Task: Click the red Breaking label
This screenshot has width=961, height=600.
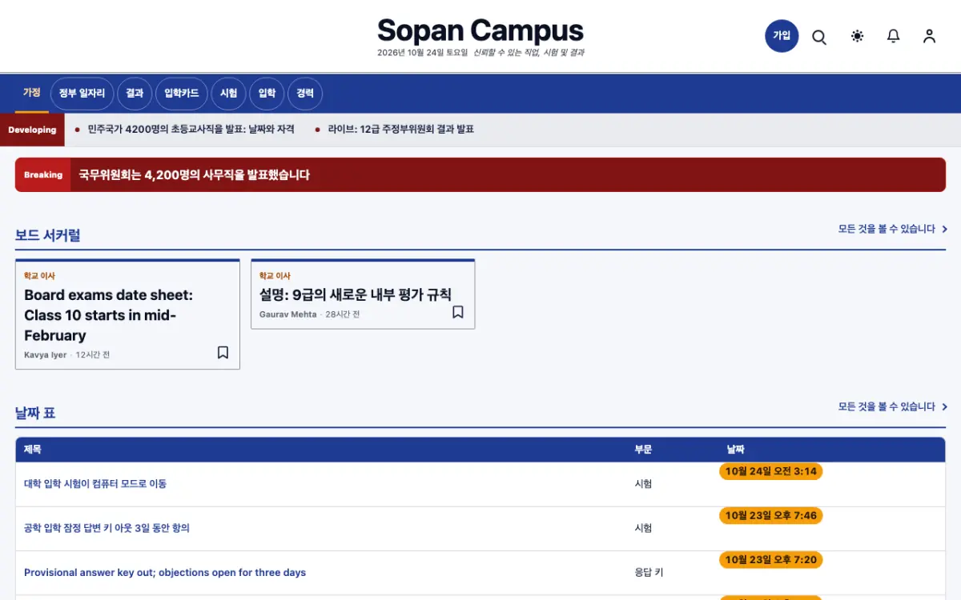Action: pyautogui.click(x=43, y=175)
